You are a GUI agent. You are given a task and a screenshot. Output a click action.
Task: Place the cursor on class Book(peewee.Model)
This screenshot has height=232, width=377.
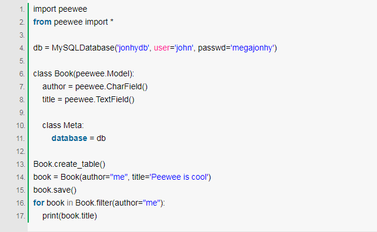(84, 73)
